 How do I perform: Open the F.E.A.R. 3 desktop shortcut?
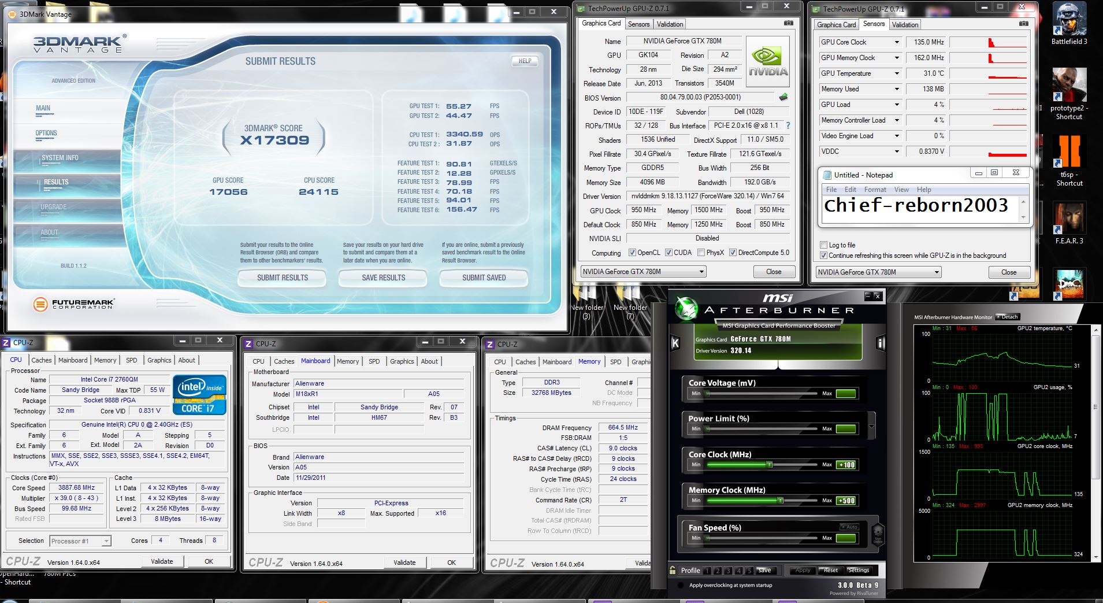point(1069,223)
